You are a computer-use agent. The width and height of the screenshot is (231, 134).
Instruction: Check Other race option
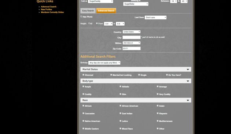pyautogui.click(x=158, y=129)
